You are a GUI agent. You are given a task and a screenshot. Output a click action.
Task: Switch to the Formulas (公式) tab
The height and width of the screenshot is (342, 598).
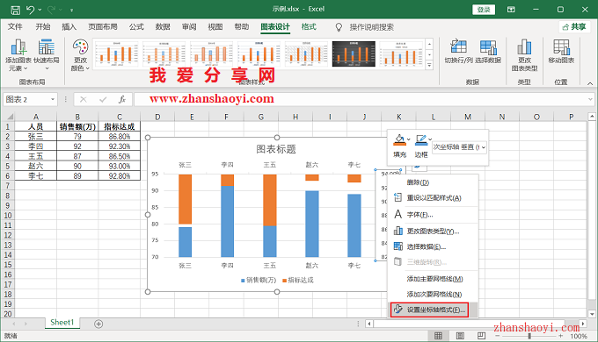pos(136,26)
